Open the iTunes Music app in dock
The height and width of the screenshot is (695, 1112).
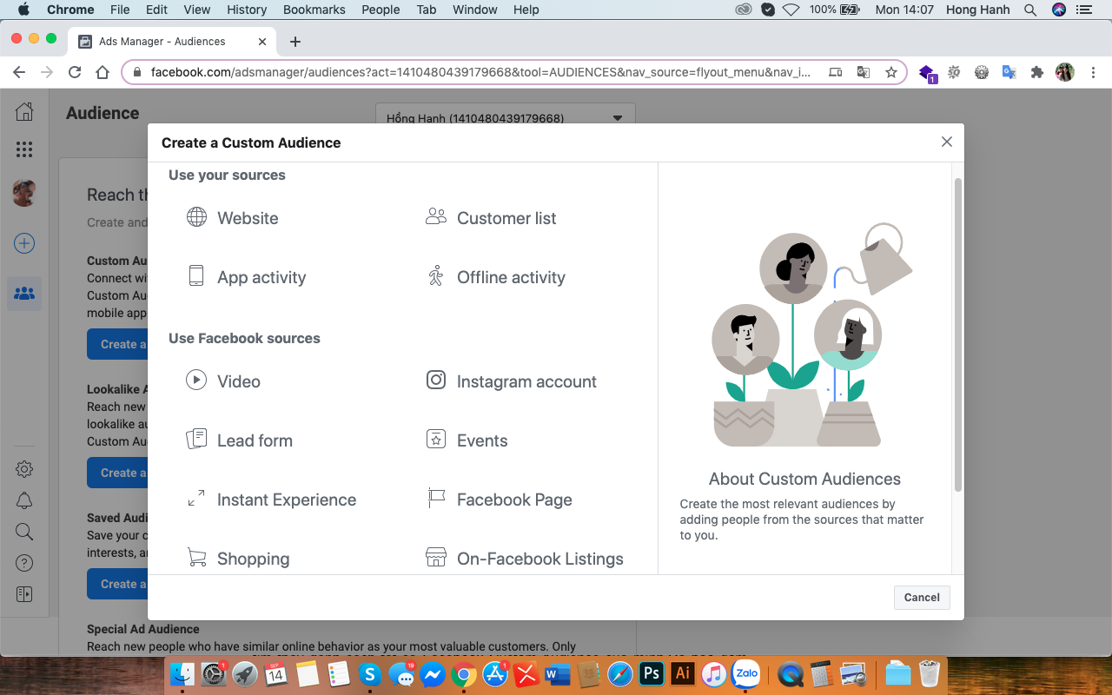click(713, 674)
